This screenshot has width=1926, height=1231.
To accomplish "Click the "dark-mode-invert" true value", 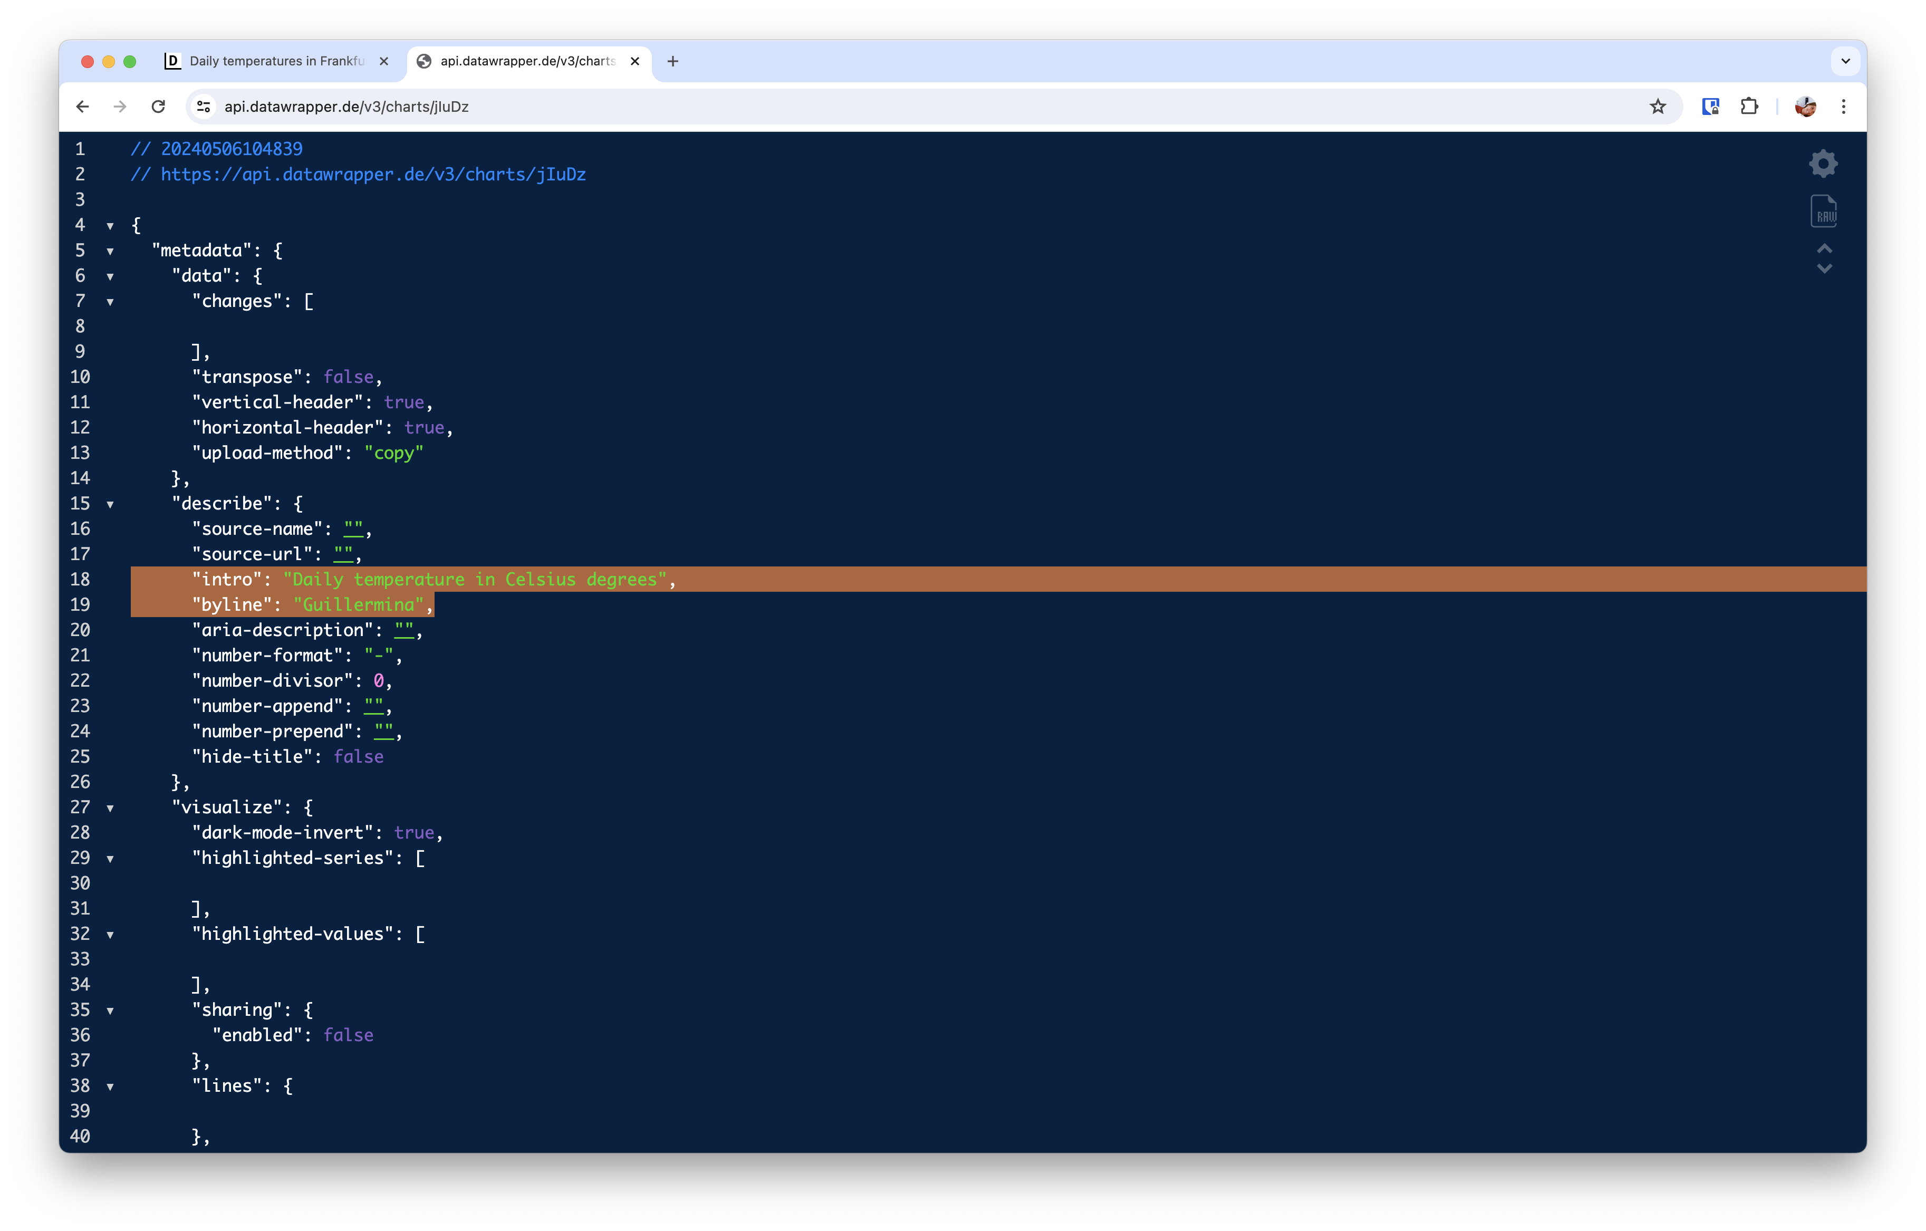I will pyautogui.click(x=415, y=833).
